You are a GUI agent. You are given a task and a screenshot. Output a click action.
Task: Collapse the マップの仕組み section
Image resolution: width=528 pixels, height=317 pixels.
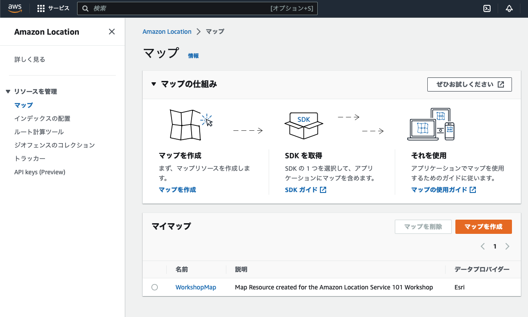pyautogui.click(x=154, y=84)
